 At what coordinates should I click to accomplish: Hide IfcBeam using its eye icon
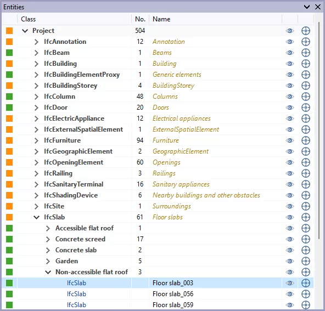290,53
